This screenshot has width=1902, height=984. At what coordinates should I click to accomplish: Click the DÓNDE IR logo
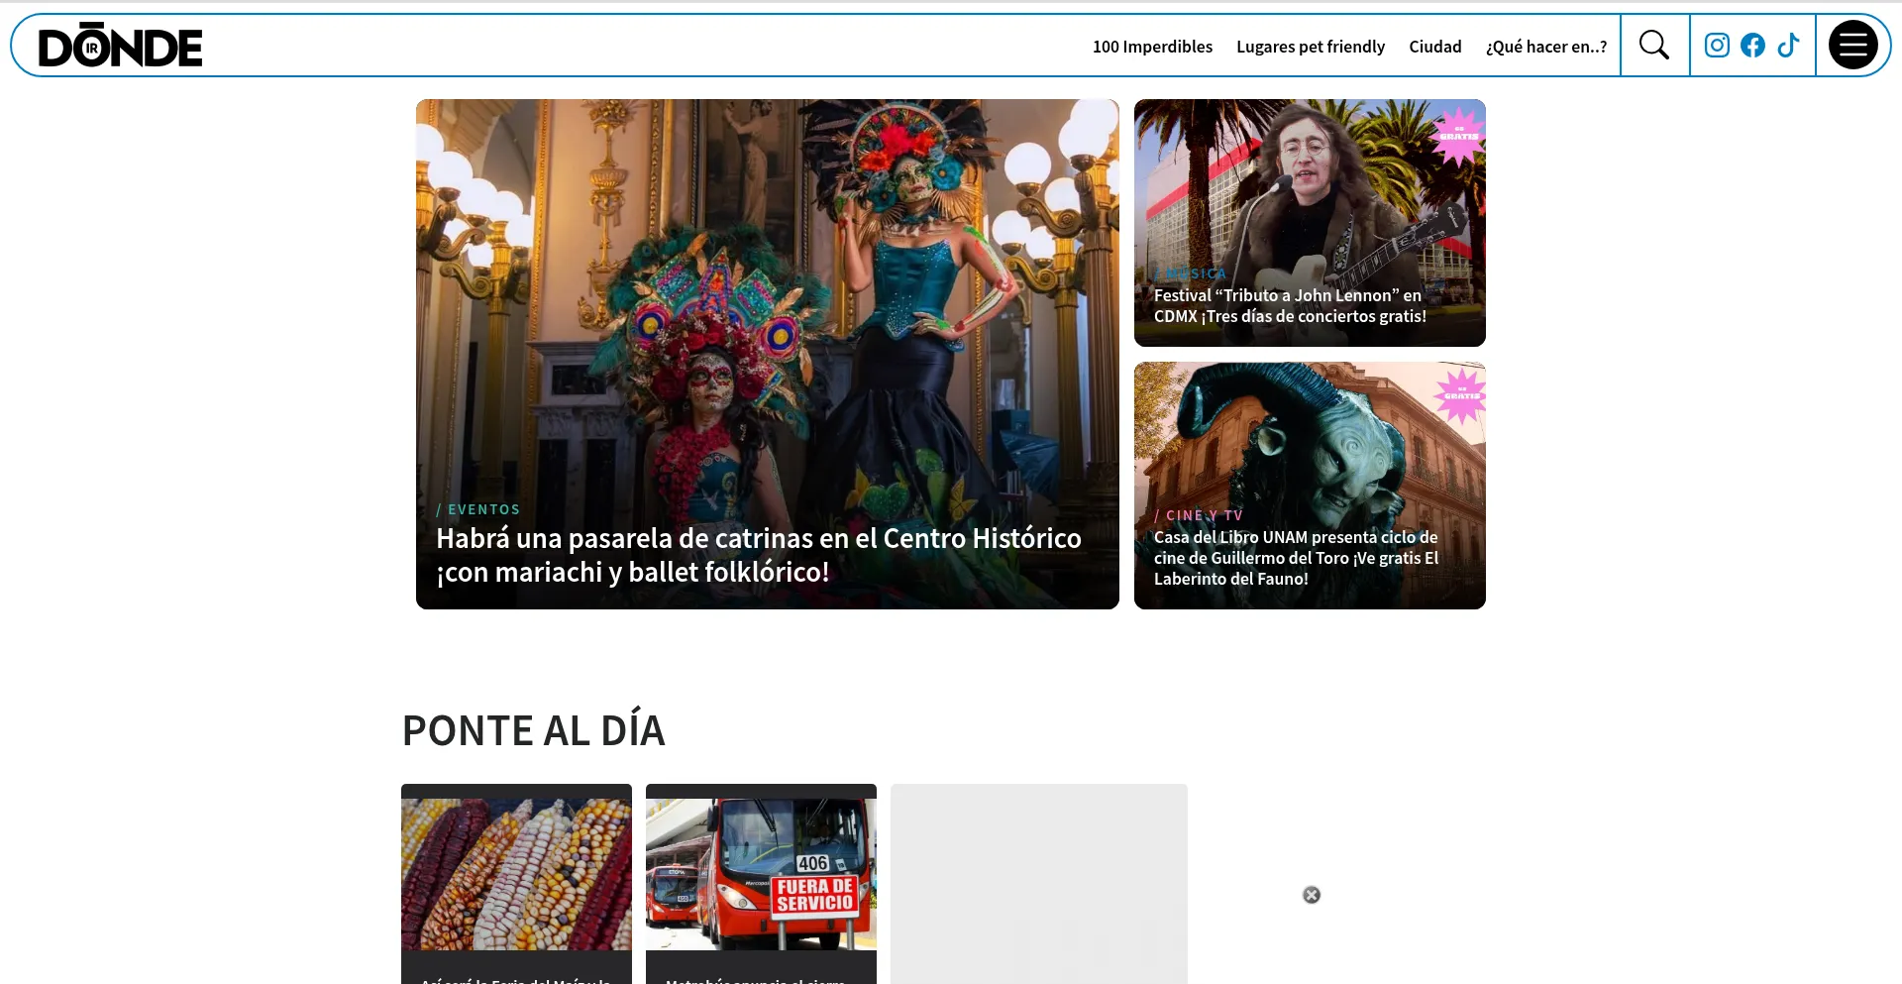[120, 46]
